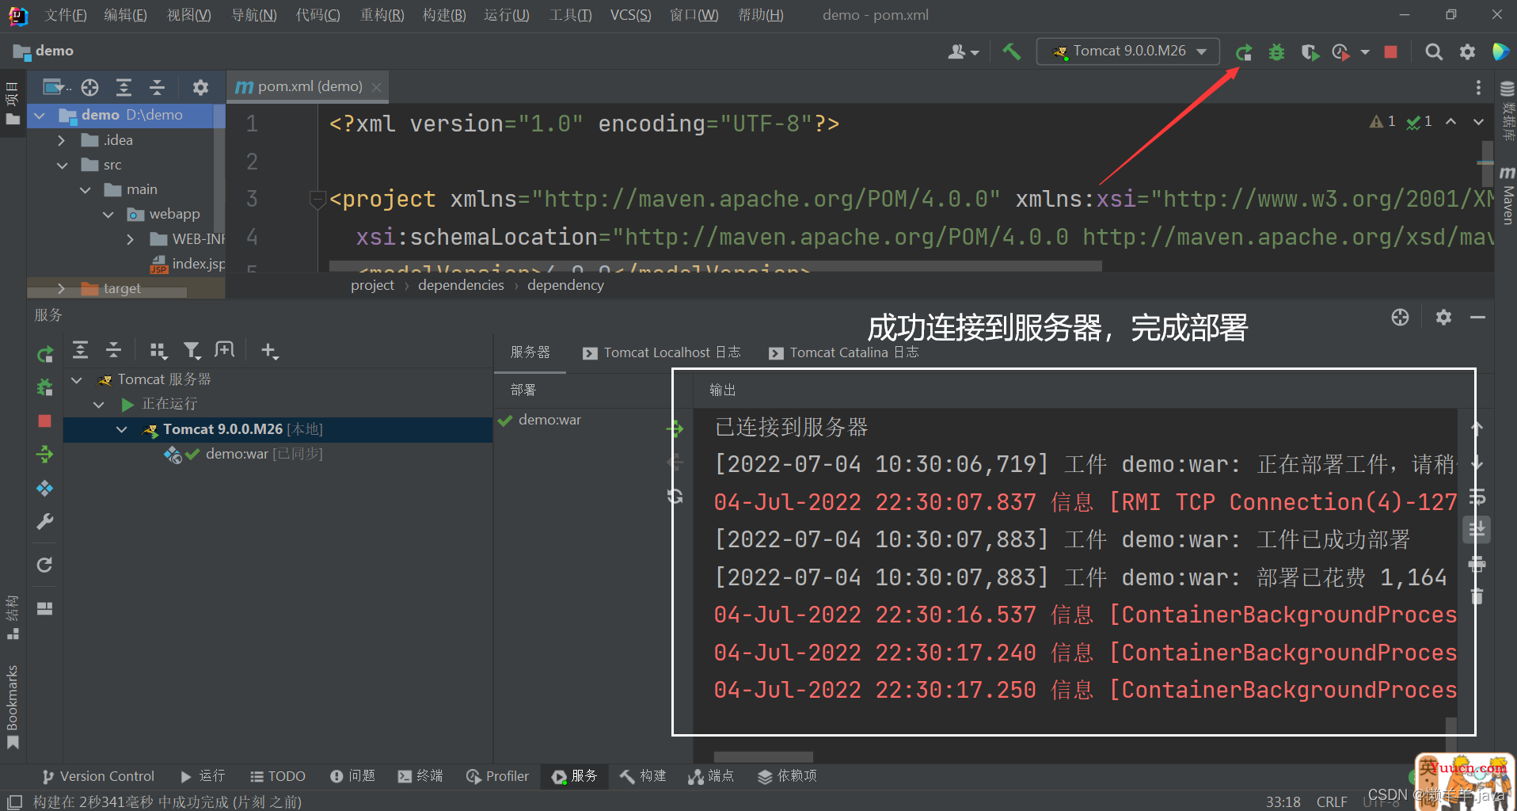Collapse Tomcat 服务器 node
This screenshot has height=811, width=1517.
pyautogui.click(x=77, y=380)
